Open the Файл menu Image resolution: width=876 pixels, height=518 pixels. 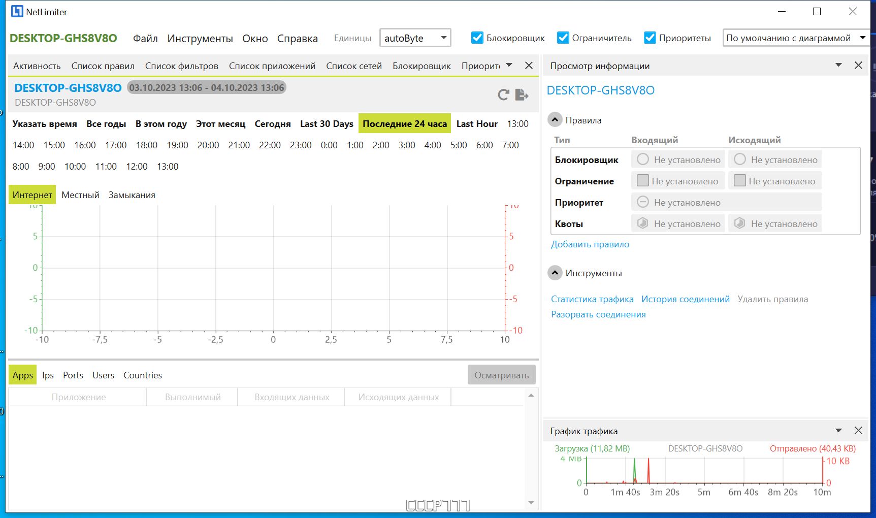(145, 39)
